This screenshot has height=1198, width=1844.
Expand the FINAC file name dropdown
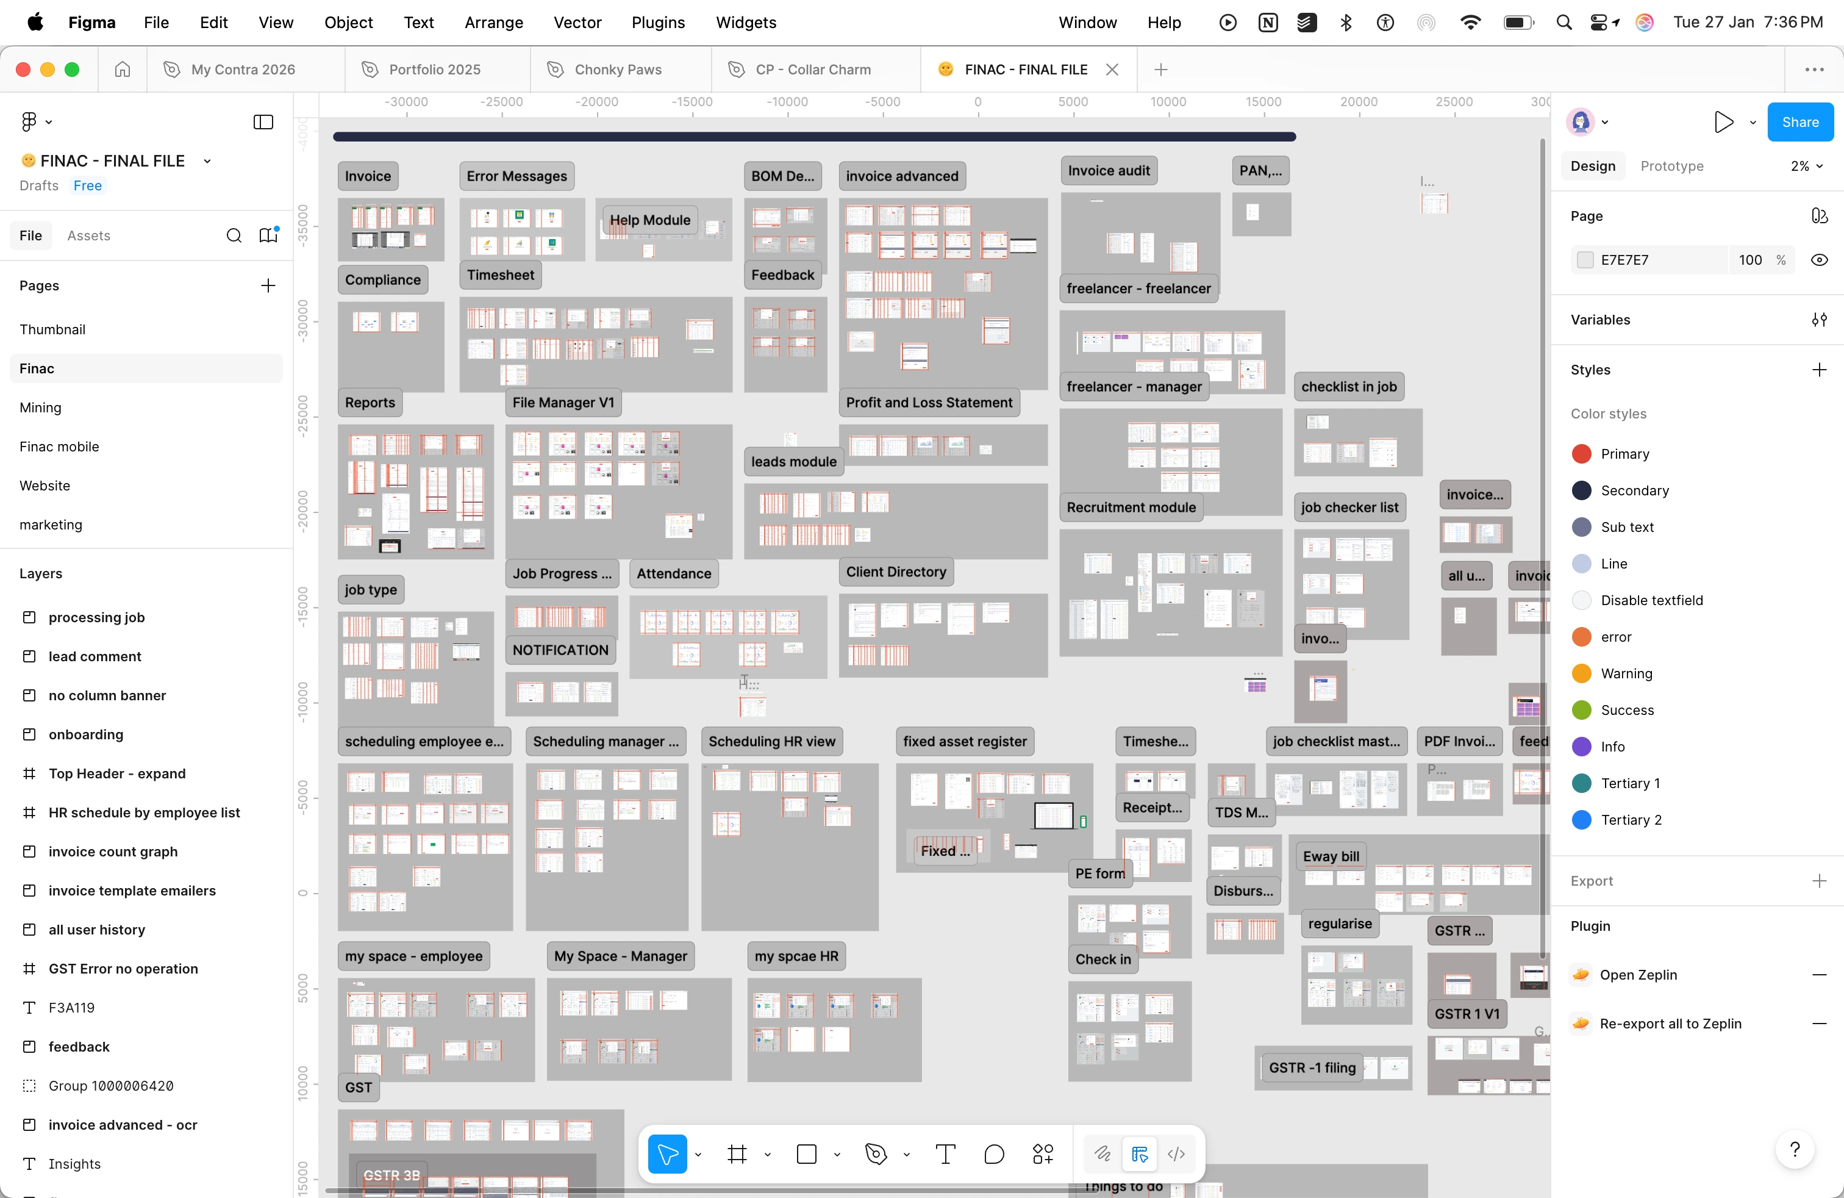pyautogui.click(x=207, y=161)
